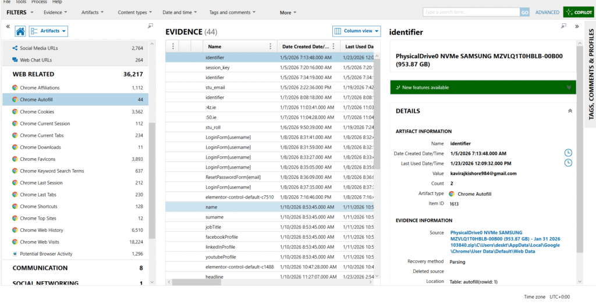Expand the Content types filter dropdown
Viewport: 596px width, 305px height.
click(134, 12)
